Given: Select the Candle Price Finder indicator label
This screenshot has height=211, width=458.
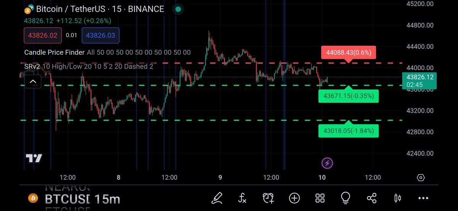Looking at the screenshot, I should click(54, 53).
